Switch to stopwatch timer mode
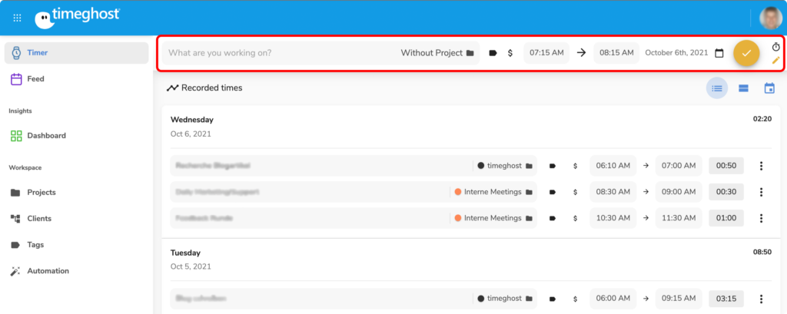 pyautogui.click(x=775, y=47)
